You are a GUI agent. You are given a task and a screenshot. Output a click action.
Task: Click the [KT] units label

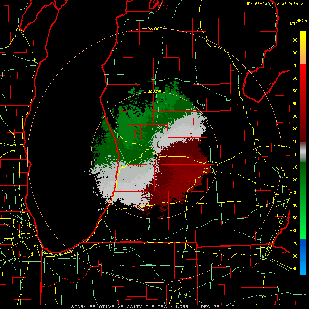(x=293, y=24)
